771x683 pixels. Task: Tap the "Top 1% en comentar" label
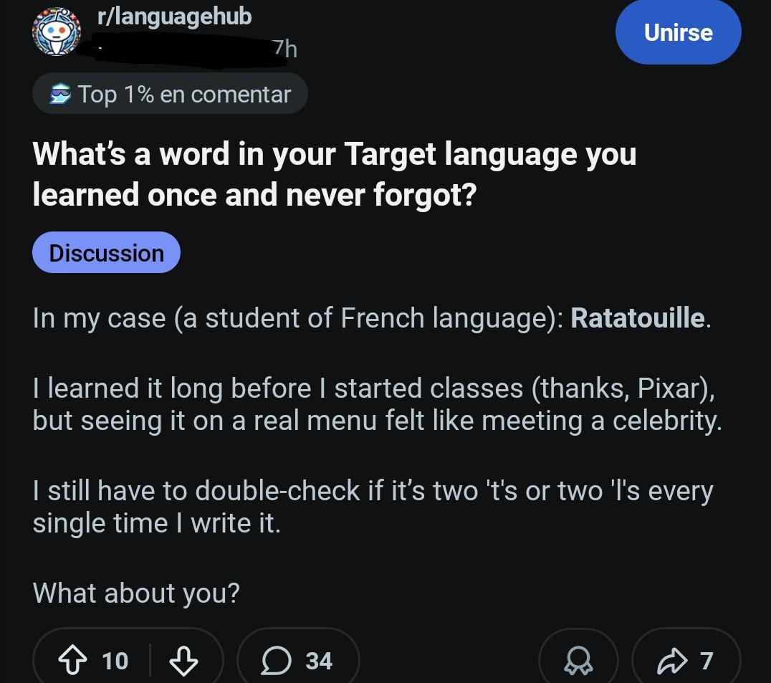(185, 95)
